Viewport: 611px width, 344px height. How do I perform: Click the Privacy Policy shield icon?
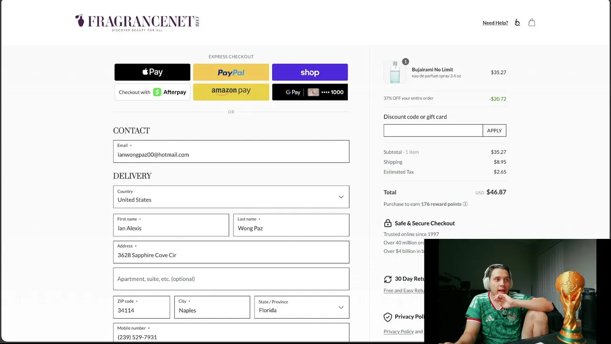click(x=388, y=317)
